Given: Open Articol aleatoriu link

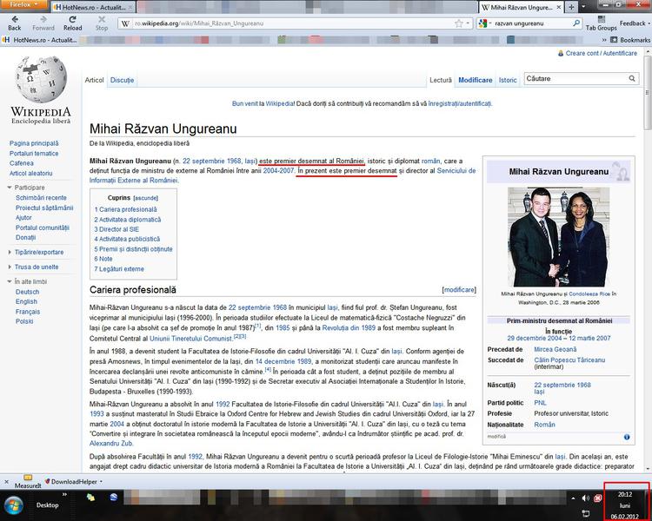Looking at the screenshot, I should [x=30, y=174].
